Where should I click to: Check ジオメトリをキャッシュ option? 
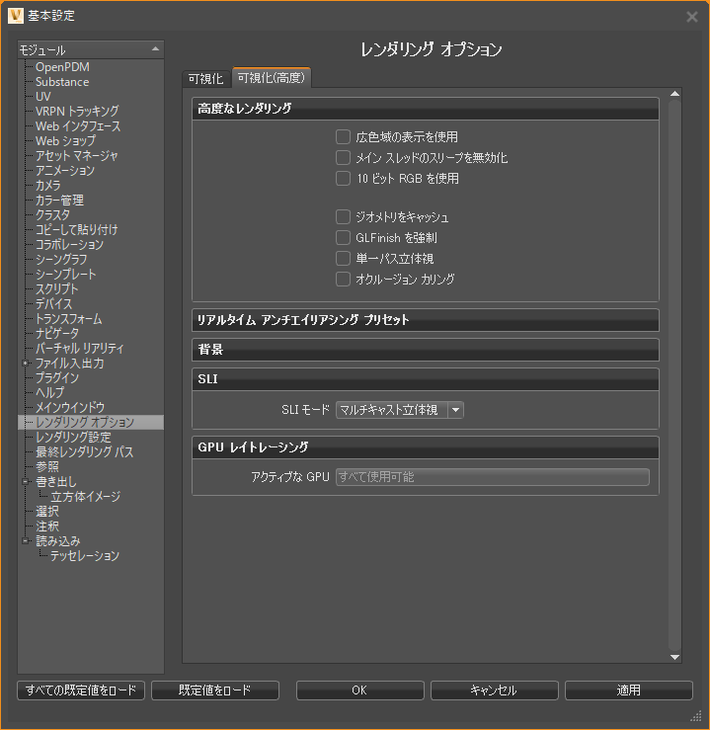click(343, 216)
